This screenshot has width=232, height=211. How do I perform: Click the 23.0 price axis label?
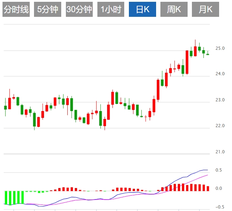(x=220, y=100)
